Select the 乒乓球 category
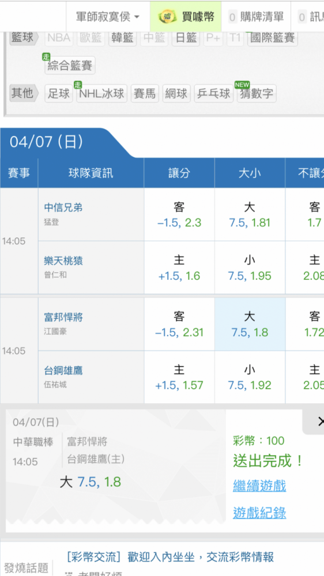Screen dimensions: 324x576 [214, 93]
